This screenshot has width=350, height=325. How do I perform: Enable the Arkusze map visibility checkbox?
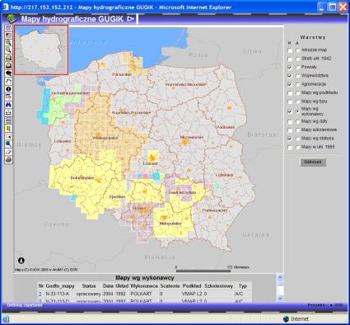point(290,50)
